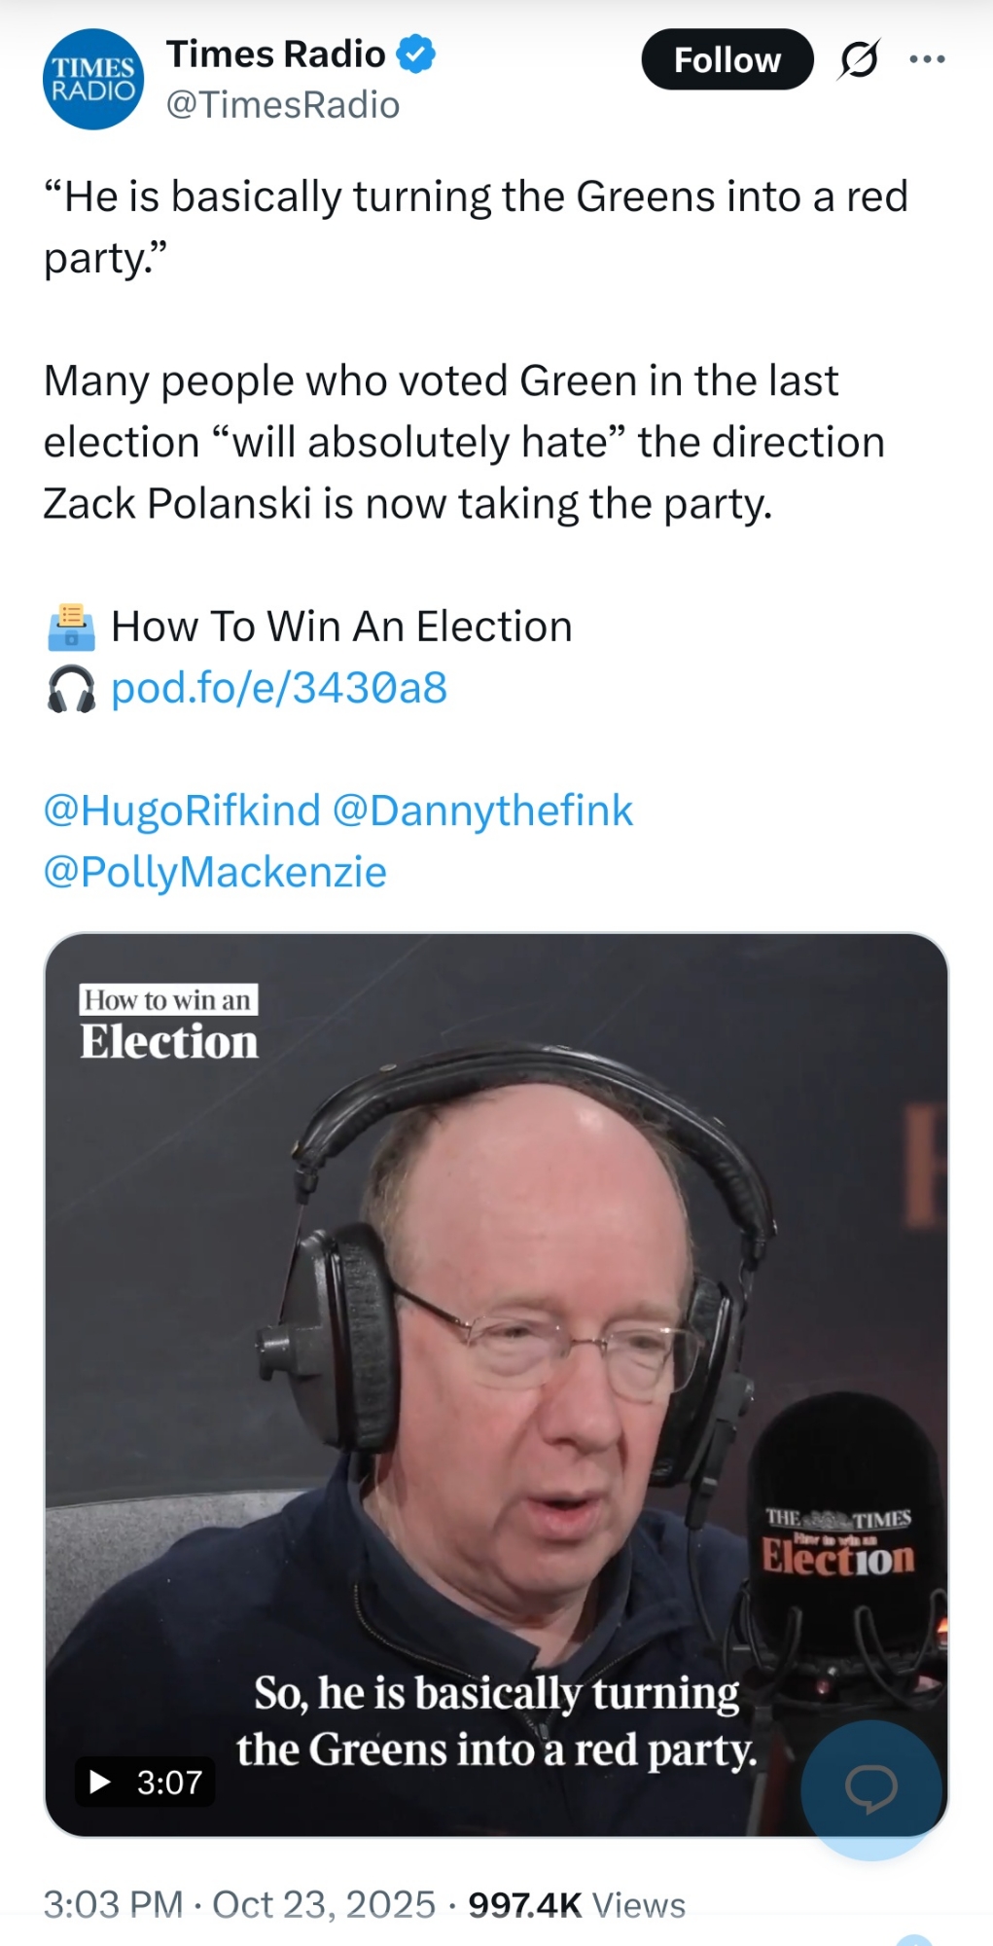Open the Times Radio profile avatar
Viewport: 993px width, 1946px height.
pyautogui.click(x=93, y=79)
